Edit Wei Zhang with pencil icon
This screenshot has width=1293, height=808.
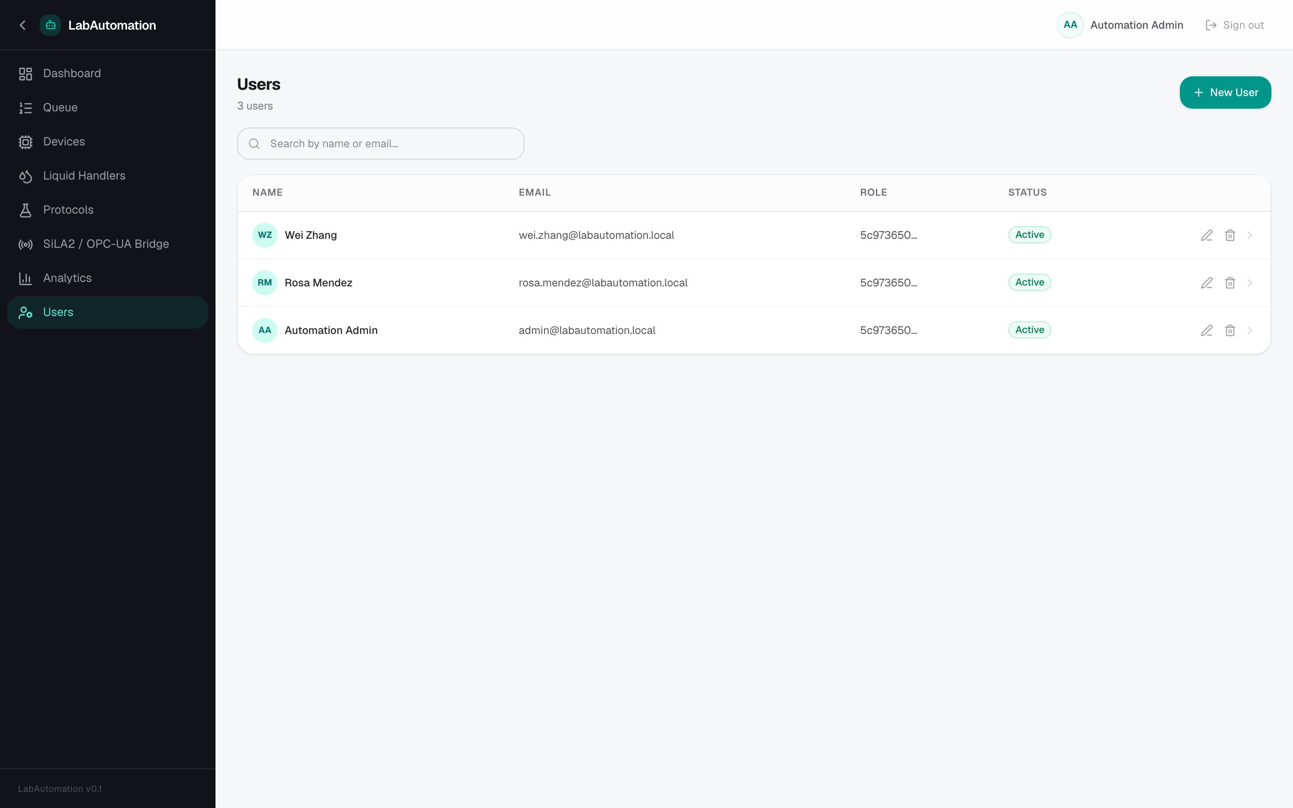pos(1206,235)
